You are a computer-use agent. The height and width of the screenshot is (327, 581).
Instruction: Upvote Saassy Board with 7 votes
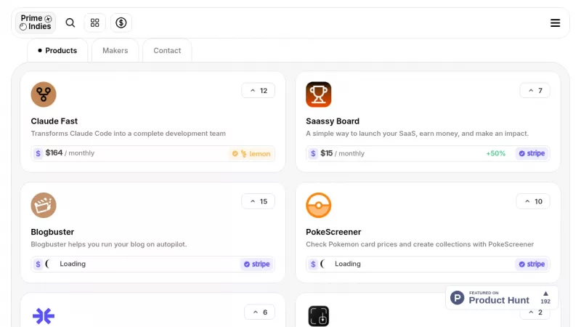click(x=535, y=91)
